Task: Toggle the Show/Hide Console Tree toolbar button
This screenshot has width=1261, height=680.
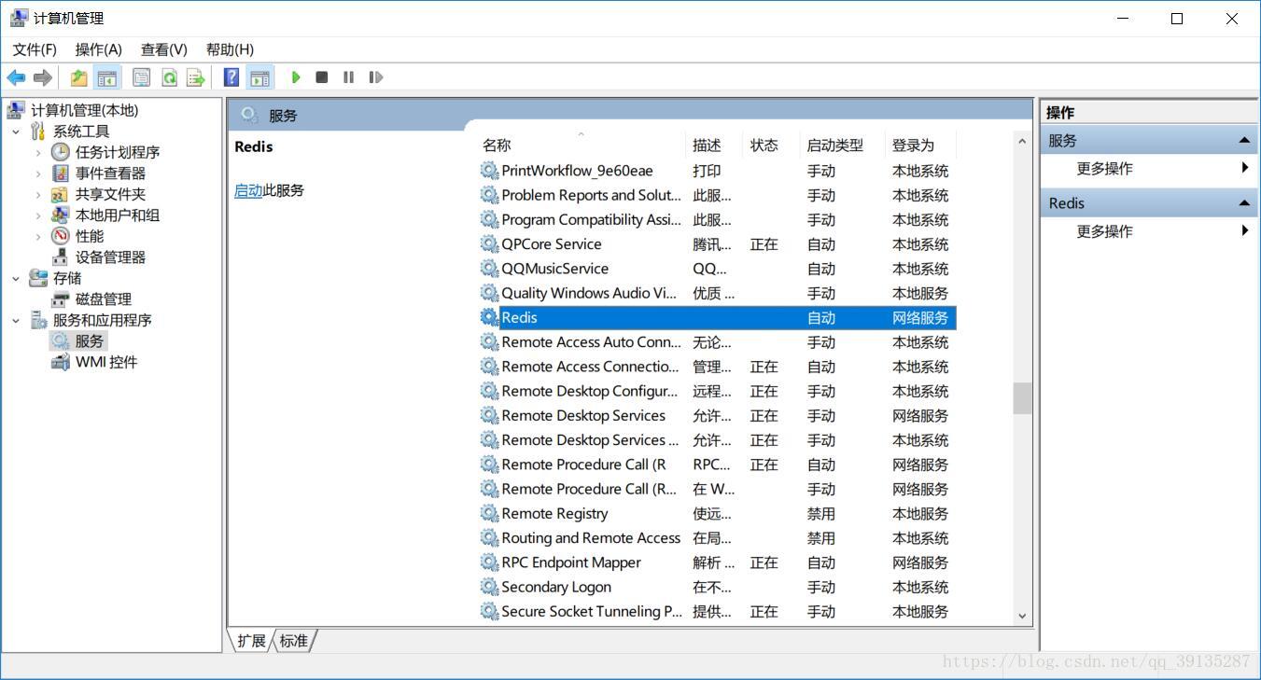Action: (x=107, y=77)
